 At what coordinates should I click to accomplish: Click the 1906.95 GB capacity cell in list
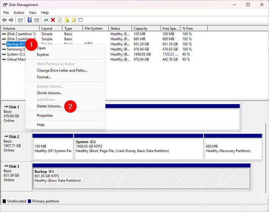pos(142,54)
